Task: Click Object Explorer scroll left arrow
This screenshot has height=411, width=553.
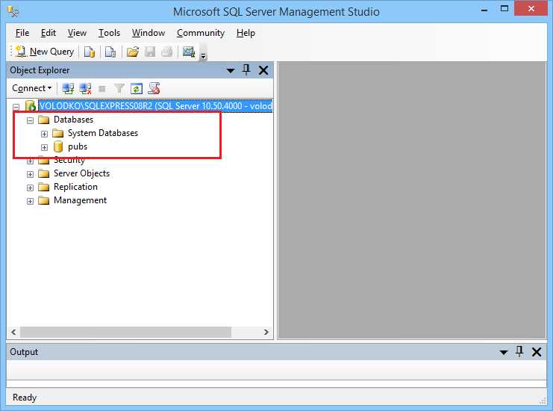Action: [13, 332]
